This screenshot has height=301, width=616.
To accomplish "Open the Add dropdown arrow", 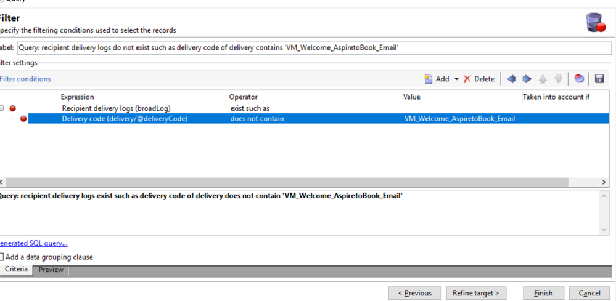I will click(456, 79).
